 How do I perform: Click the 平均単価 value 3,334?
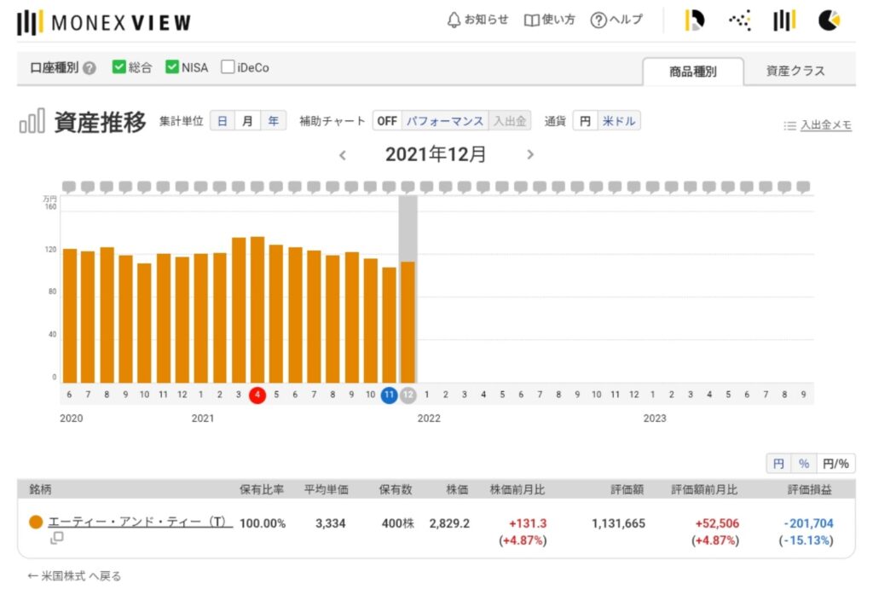coord(331,523)
